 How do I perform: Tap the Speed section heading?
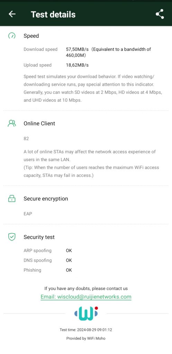point(31,36)
